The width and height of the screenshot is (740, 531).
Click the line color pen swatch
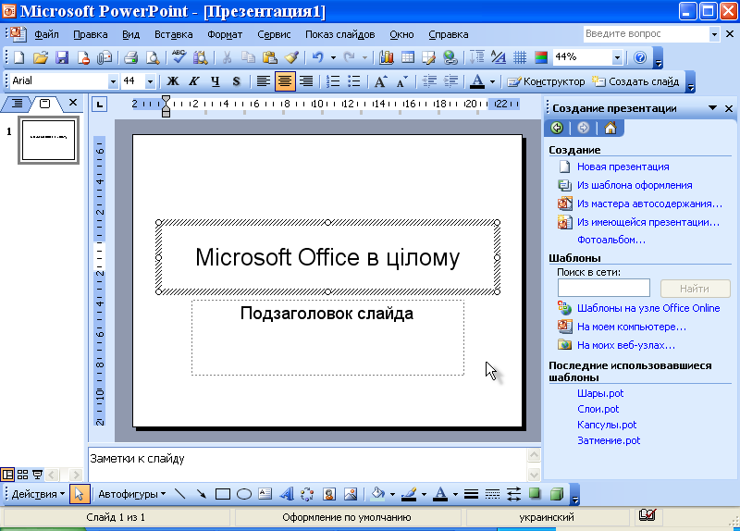(409, 494)
